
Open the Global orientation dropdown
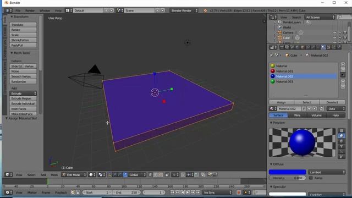click(x=137, y=175)
